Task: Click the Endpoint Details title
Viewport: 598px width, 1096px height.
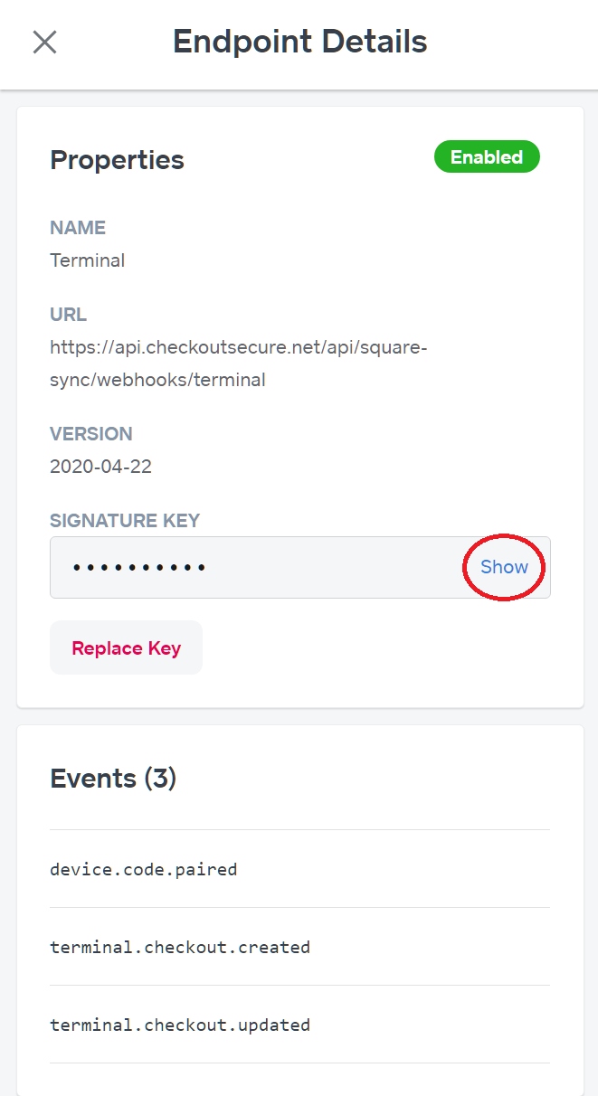Action: 299,42
